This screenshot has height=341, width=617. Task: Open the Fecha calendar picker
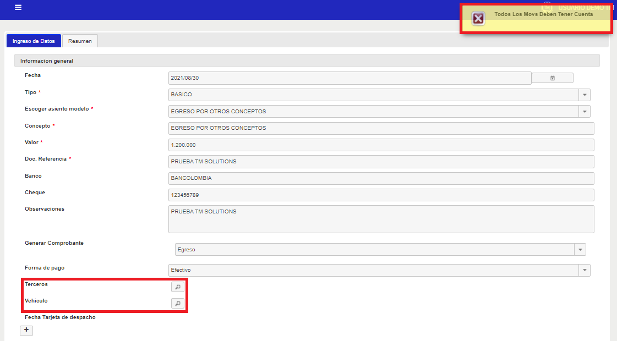click(x=552, y=78)
